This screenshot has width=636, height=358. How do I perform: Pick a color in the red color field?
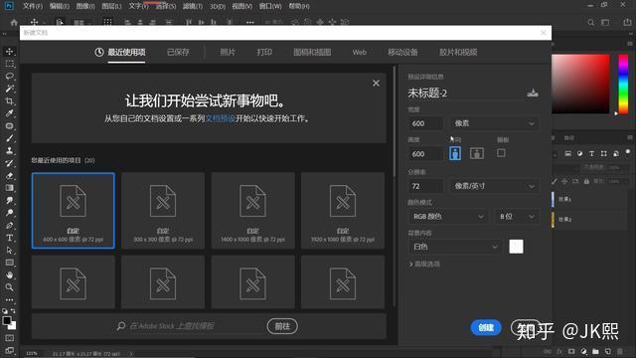click(580, 84)
